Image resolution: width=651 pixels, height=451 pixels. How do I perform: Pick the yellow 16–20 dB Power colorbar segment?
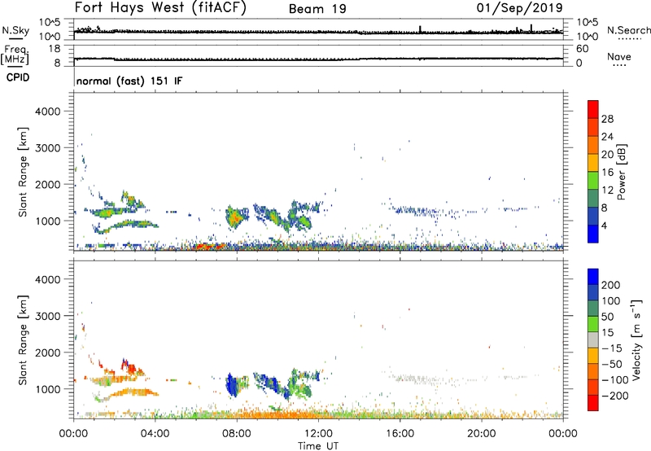click(593, 163)
